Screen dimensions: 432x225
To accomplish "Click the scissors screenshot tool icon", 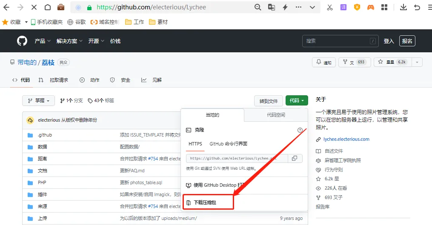I will pyautogui.click(x=329, y=7).
